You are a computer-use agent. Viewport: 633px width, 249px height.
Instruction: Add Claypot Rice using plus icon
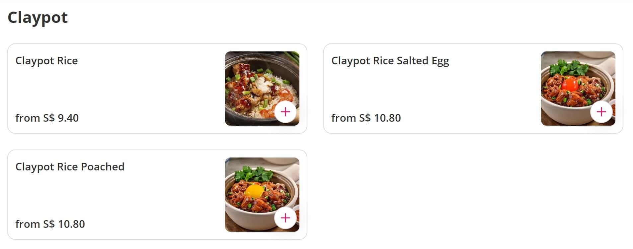[x=285, y=112]
